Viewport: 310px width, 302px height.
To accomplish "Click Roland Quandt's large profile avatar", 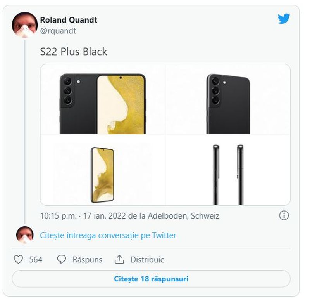I will [x=25, y=24].
